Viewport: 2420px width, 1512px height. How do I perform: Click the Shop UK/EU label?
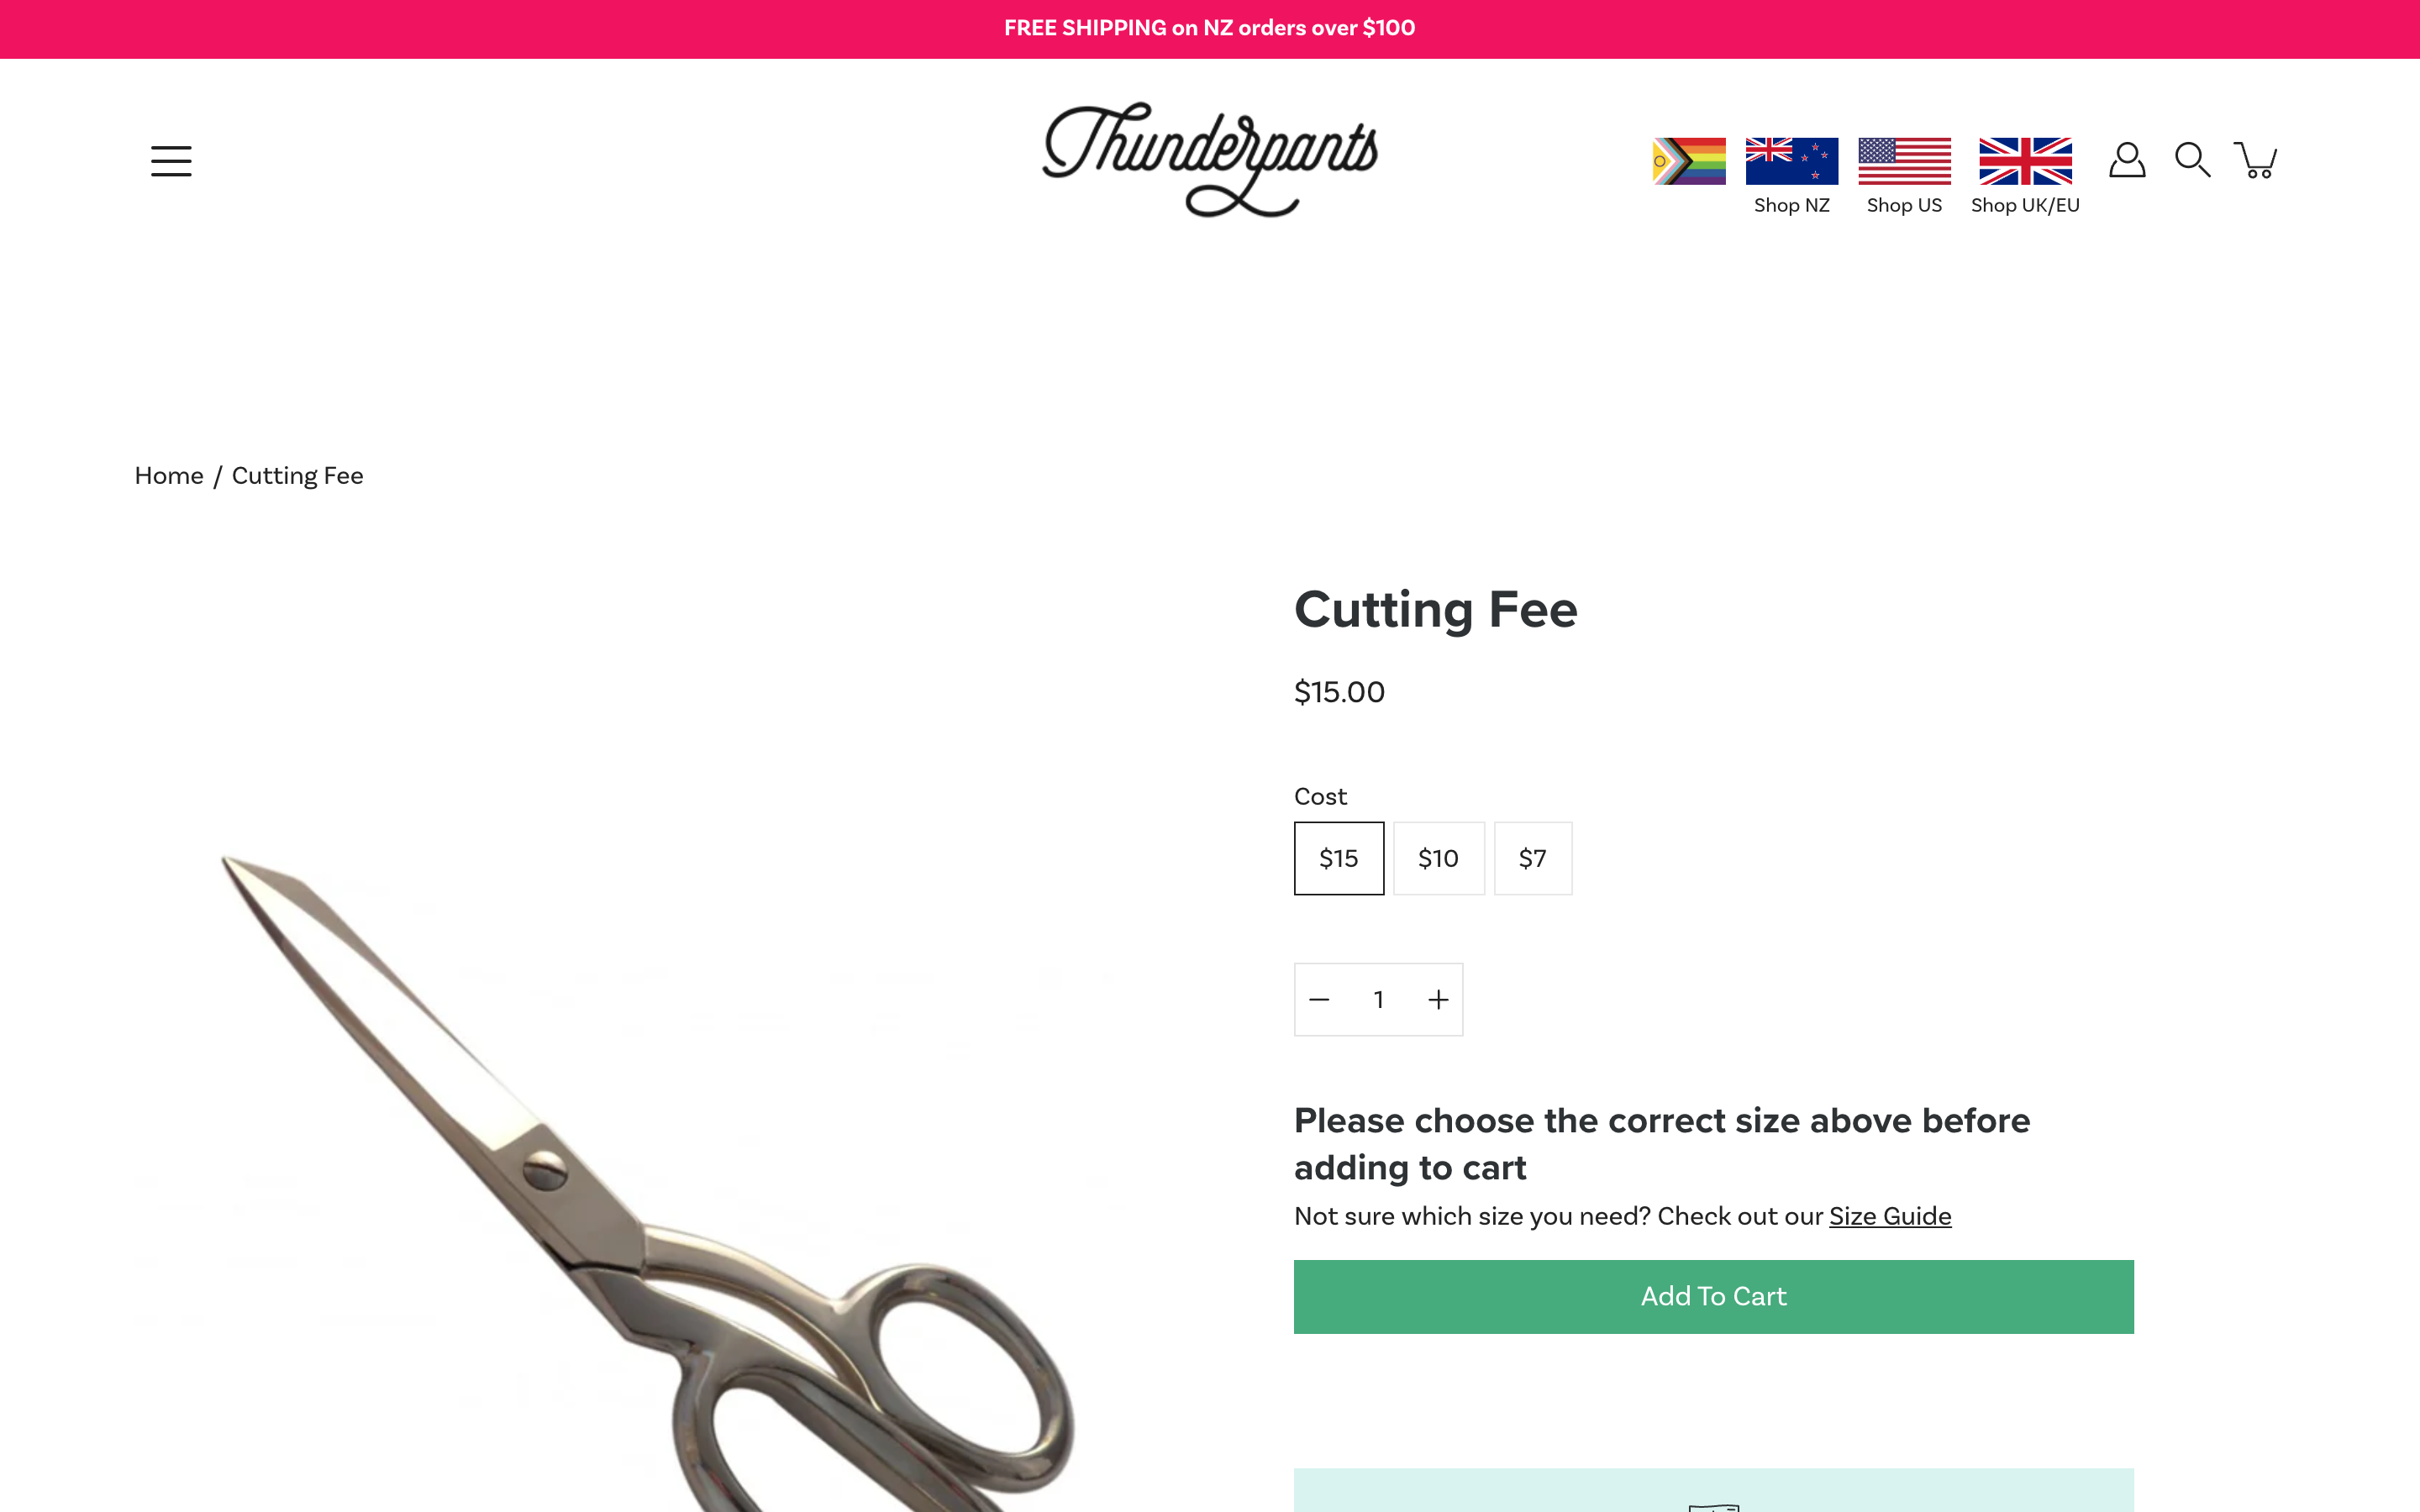point(2025,205)
